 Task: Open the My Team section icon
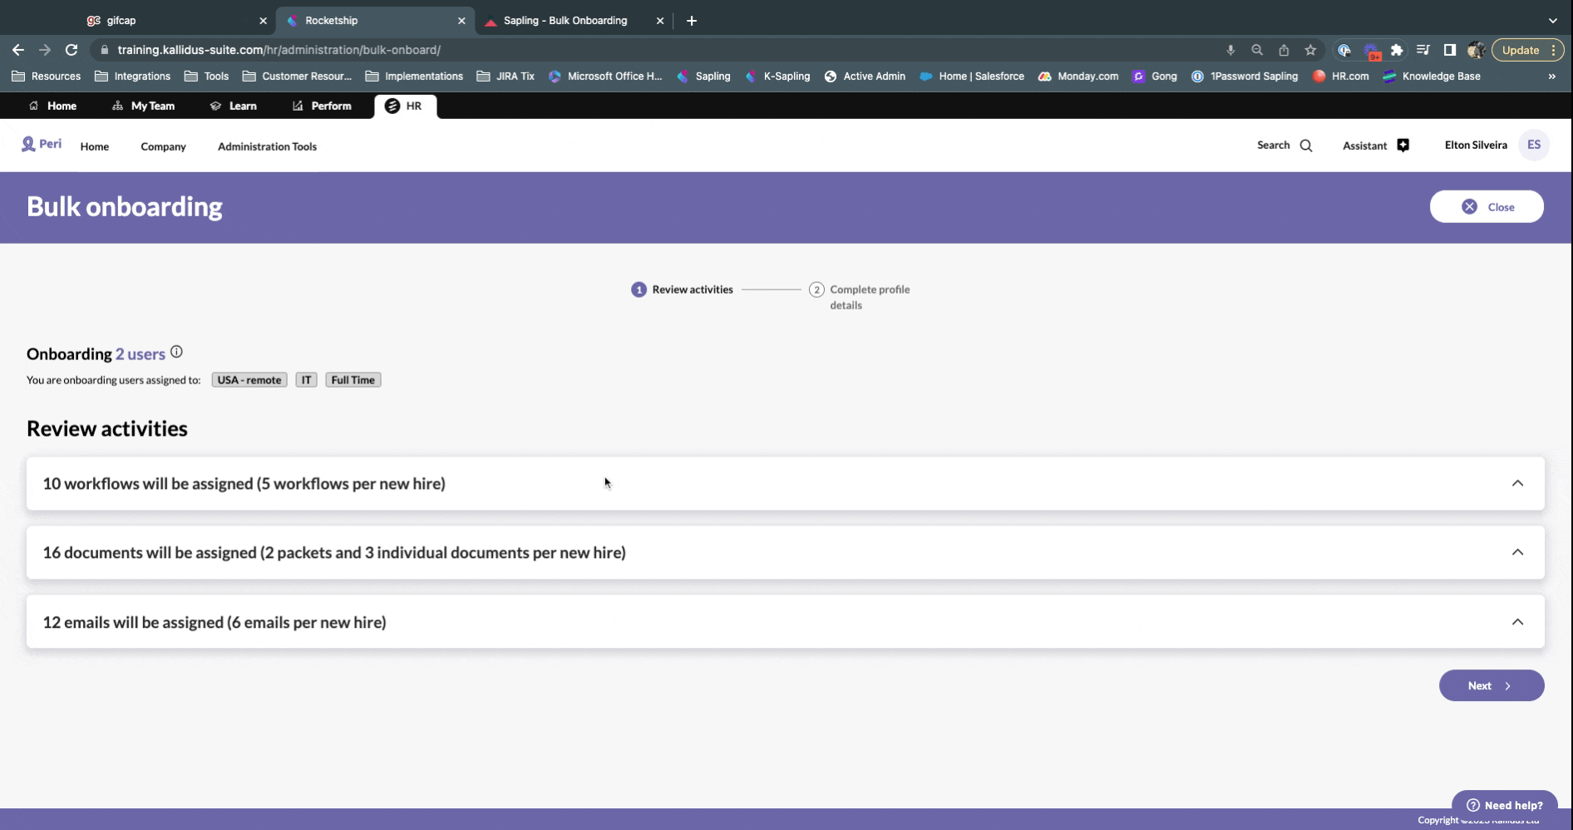coord(116,106)
